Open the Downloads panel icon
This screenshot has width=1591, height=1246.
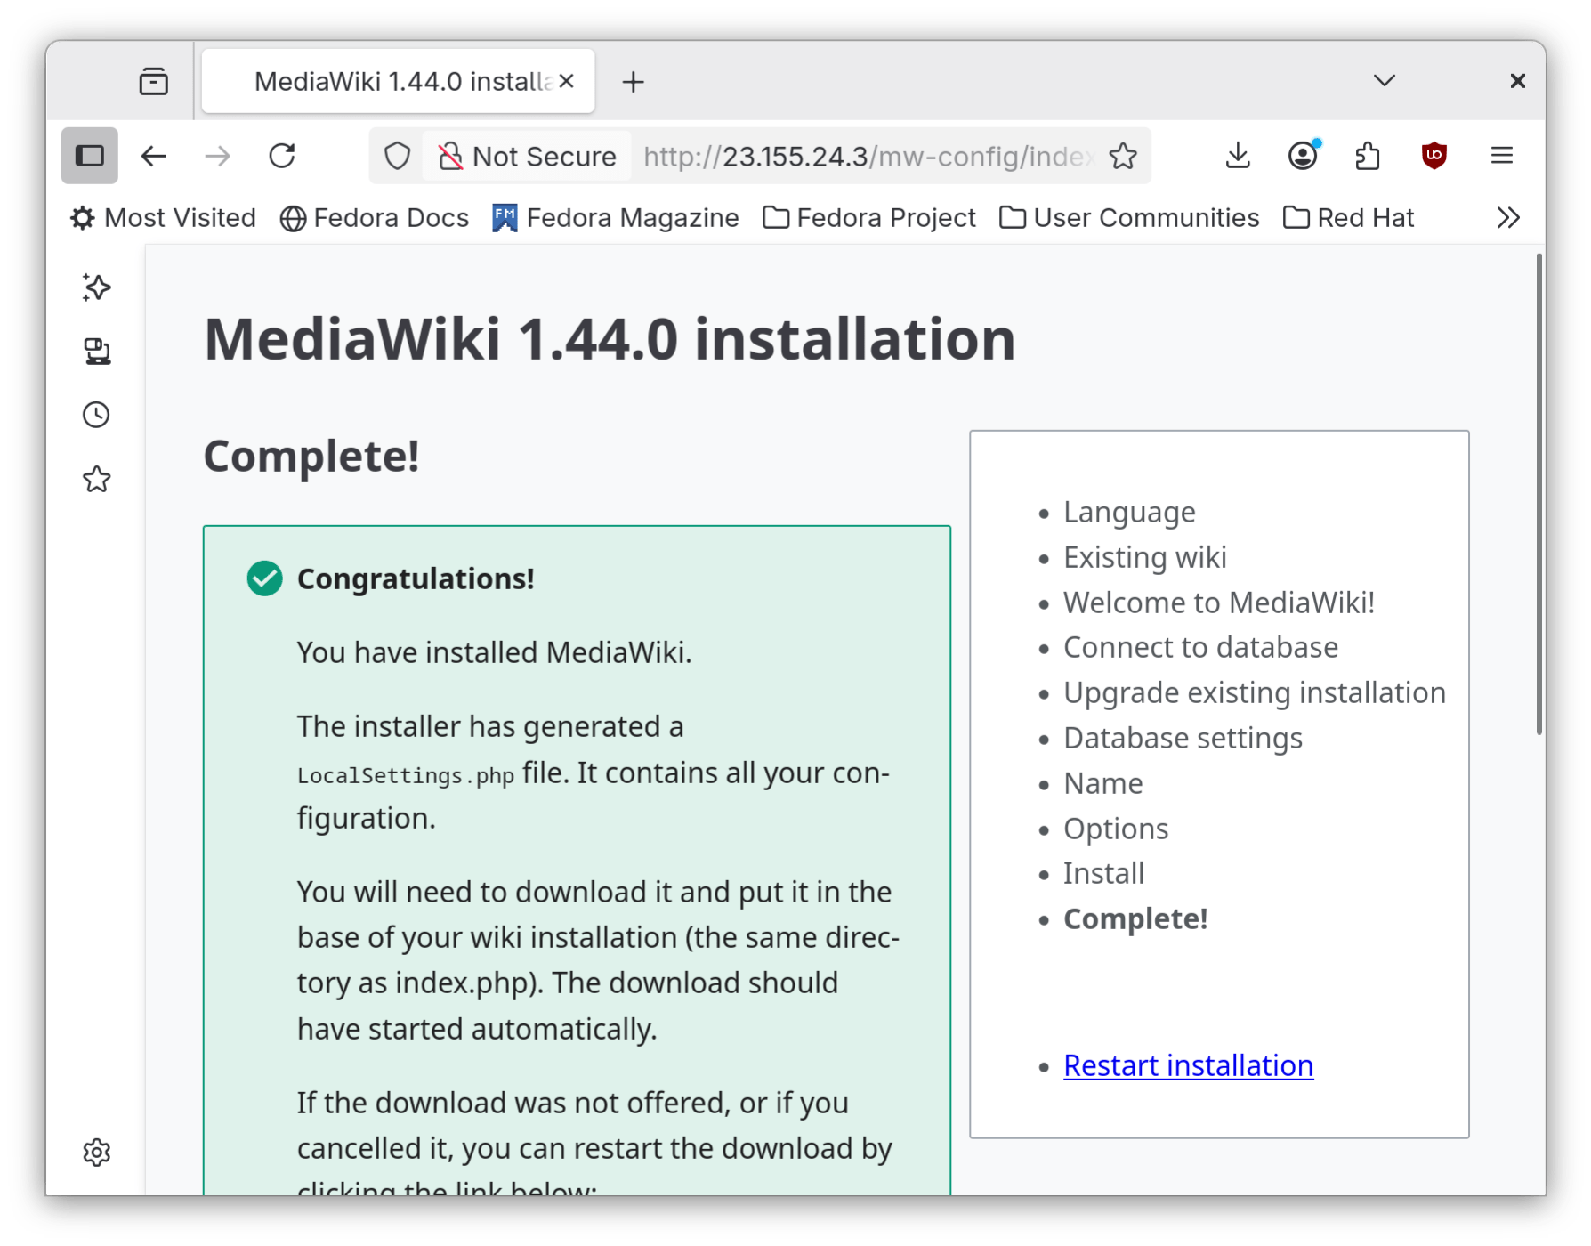point(1237,156)
